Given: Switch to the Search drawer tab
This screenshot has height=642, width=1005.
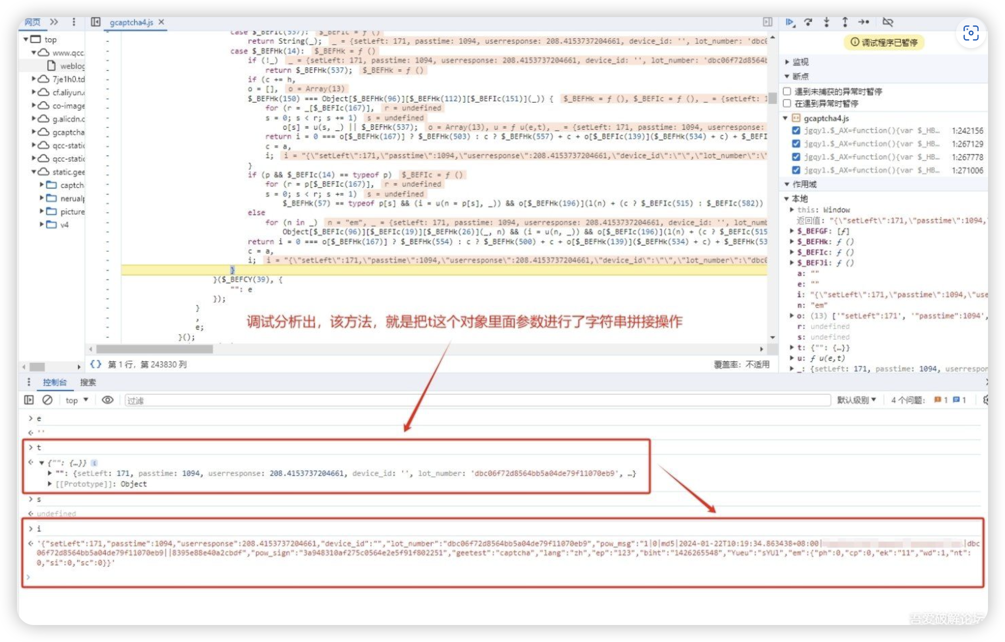Looking at the screenshot, I should coord(88,382).
